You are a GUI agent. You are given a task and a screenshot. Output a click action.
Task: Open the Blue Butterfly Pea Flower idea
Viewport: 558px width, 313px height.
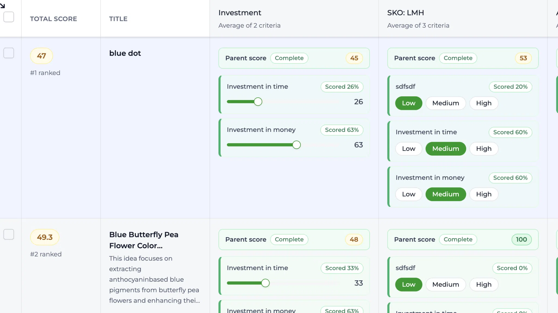tap(144, 240)
